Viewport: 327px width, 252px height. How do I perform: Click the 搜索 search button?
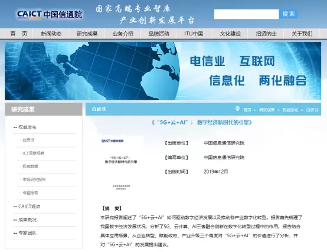click(289, 14)
